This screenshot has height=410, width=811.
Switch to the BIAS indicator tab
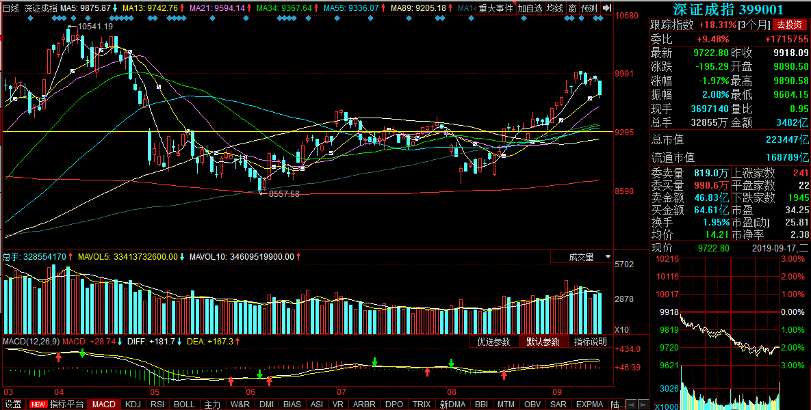[x=292, y=405]
